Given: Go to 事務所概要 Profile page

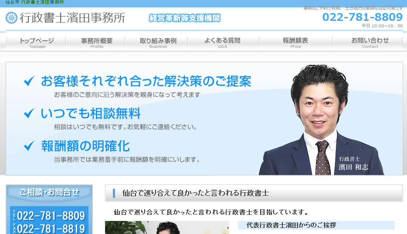Looking at the screenshot, I should pos(97,43).
